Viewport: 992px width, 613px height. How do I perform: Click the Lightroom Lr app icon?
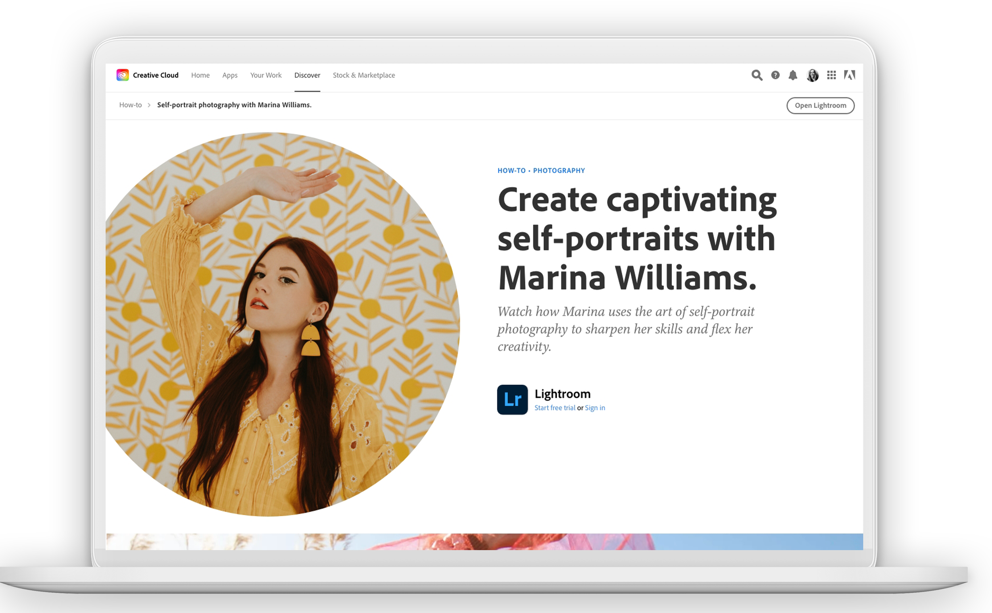coord(512,399)
